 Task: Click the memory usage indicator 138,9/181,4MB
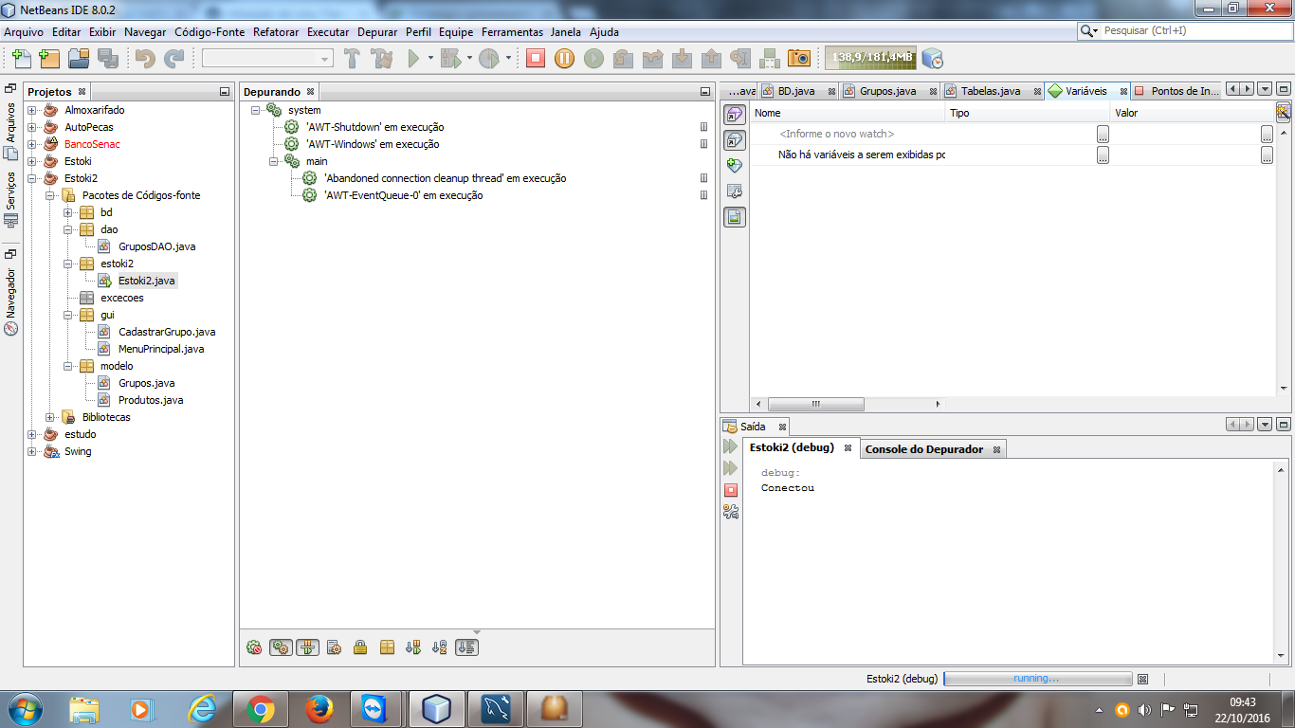pyautogui.click(x=870, y=59)
